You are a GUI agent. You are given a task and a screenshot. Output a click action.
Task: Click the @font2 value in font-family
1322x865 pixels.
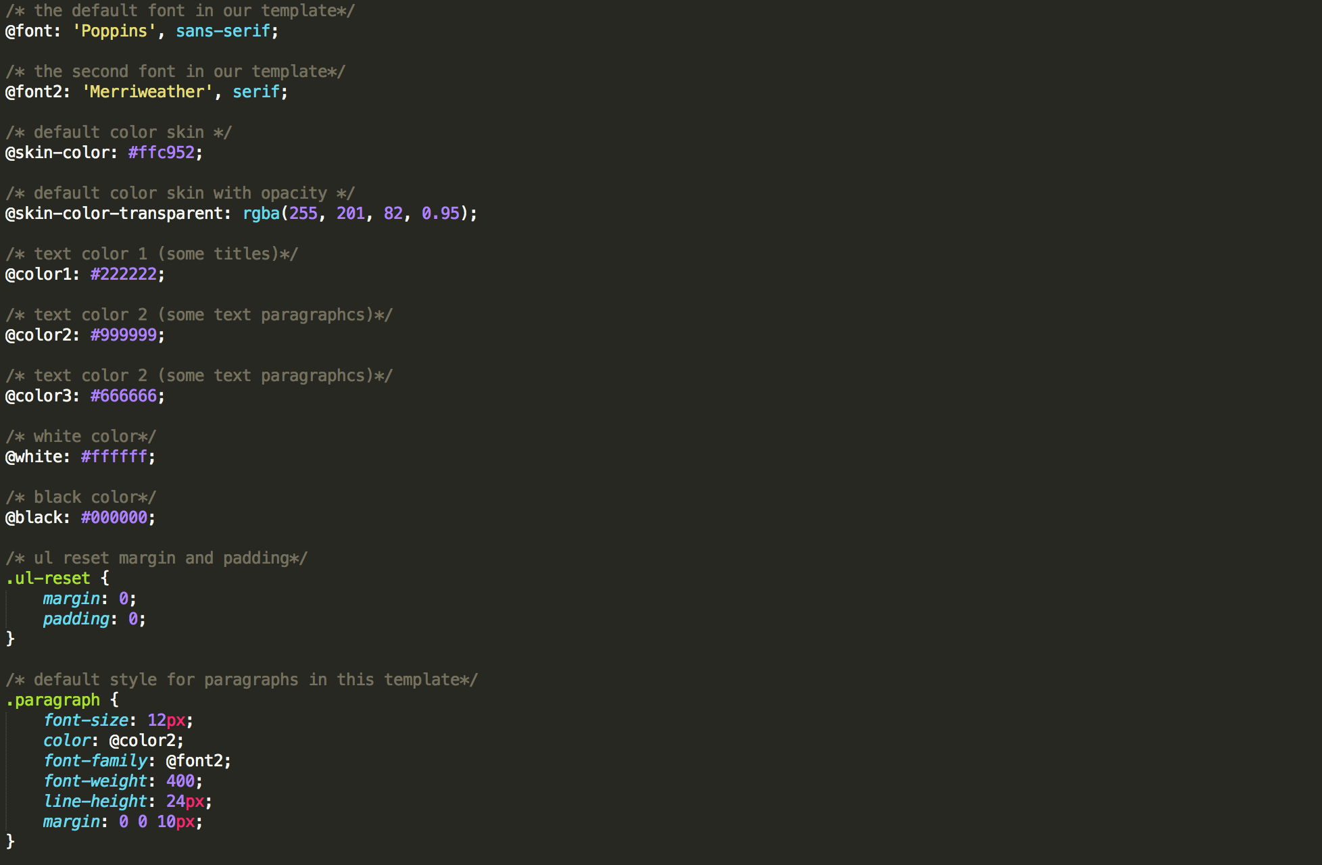(x=194, y=761)
